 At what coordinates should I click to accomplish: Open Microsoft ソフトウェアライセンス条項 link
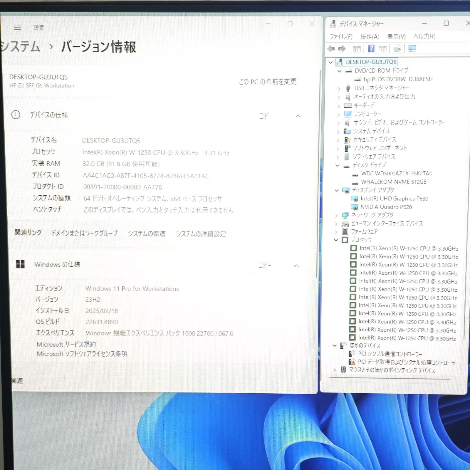tap(82, 354)
